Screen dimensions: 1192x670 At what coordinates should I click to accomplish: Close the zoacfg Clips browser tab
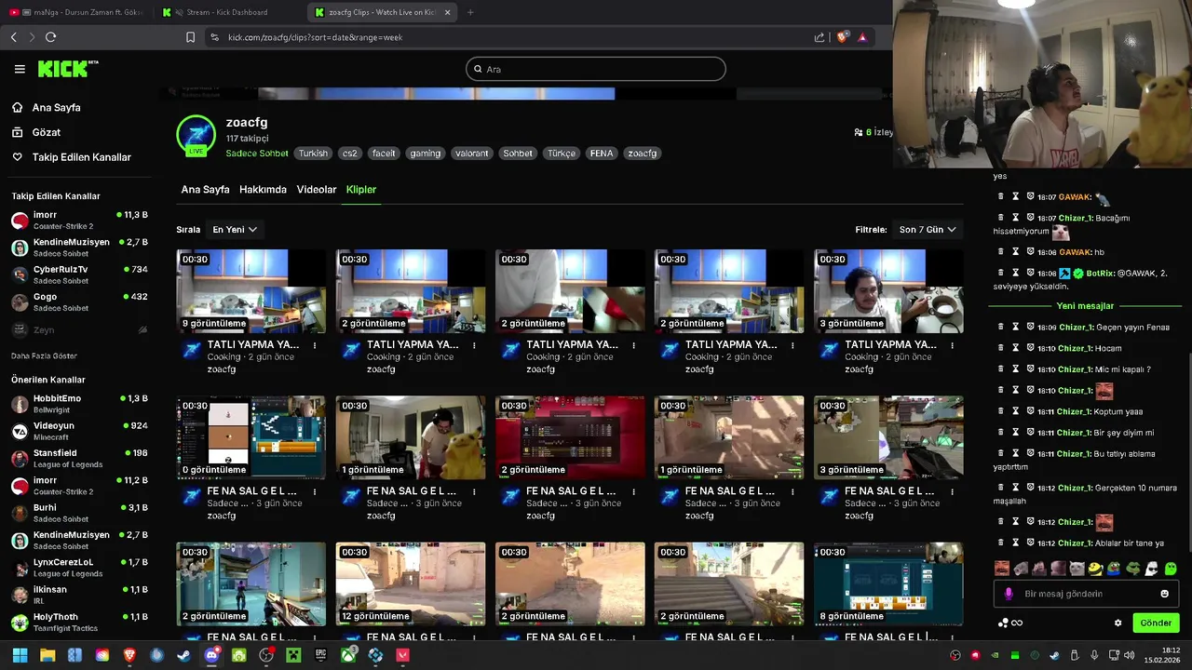(448, 12)
